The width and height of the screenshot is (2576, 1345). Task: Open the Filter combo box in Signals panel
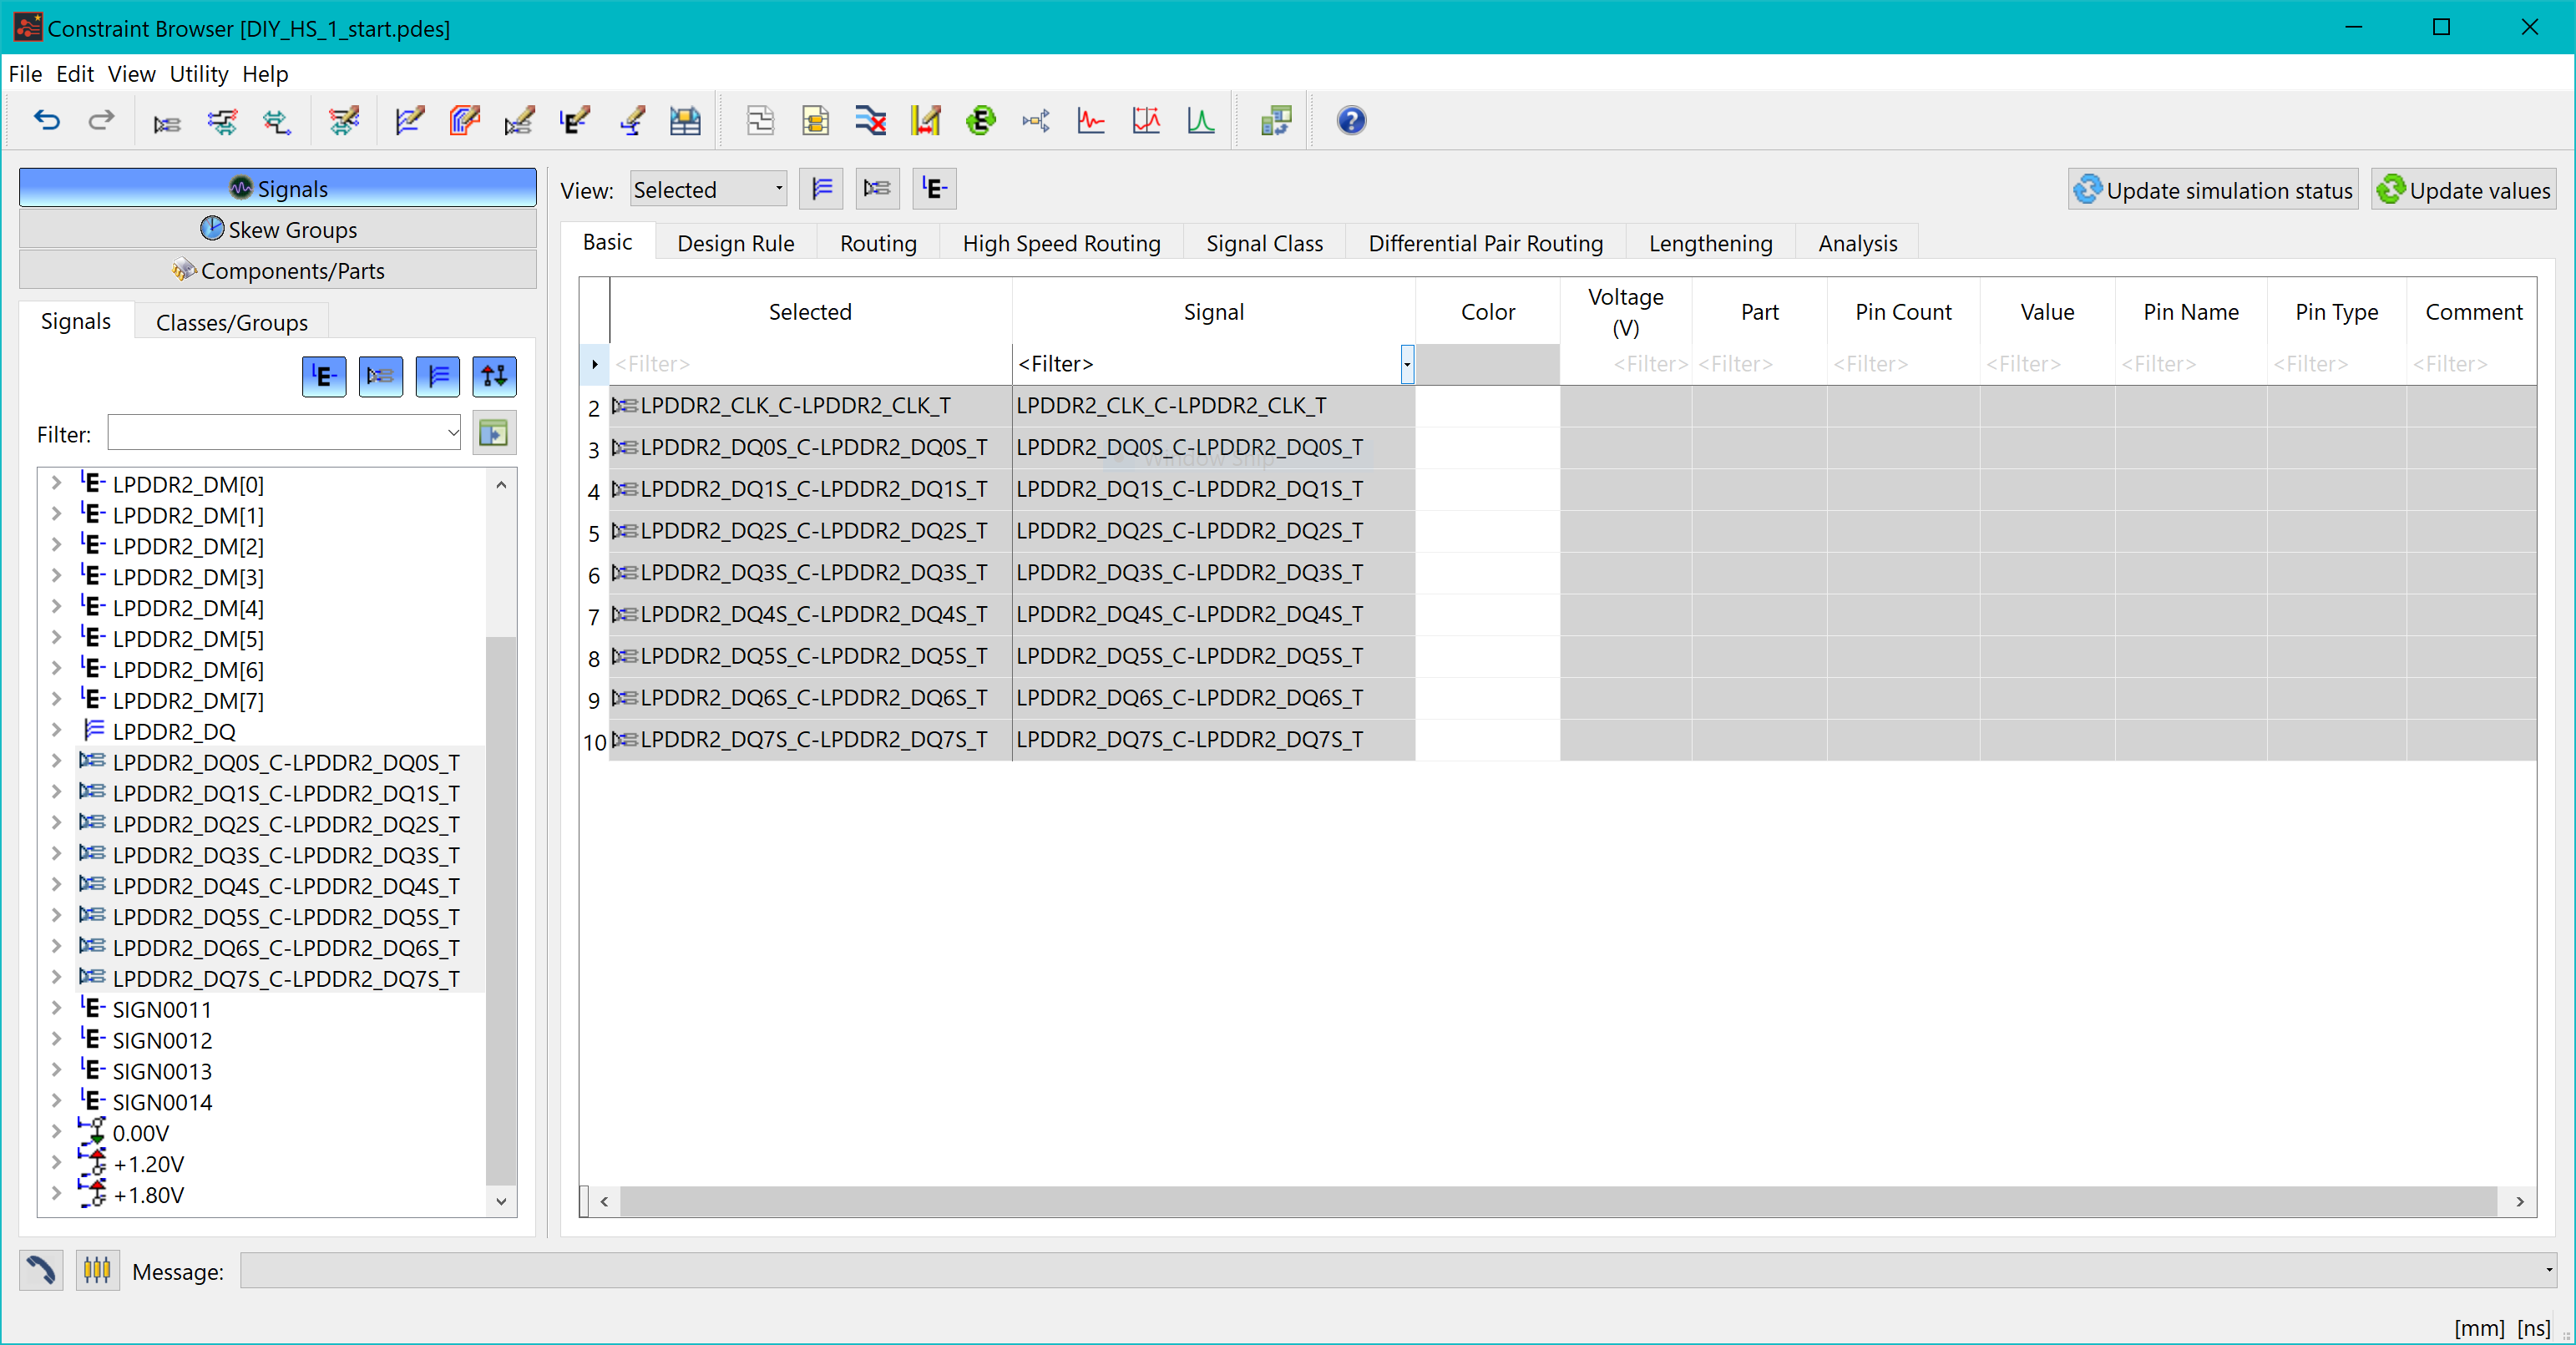(284, 433)
